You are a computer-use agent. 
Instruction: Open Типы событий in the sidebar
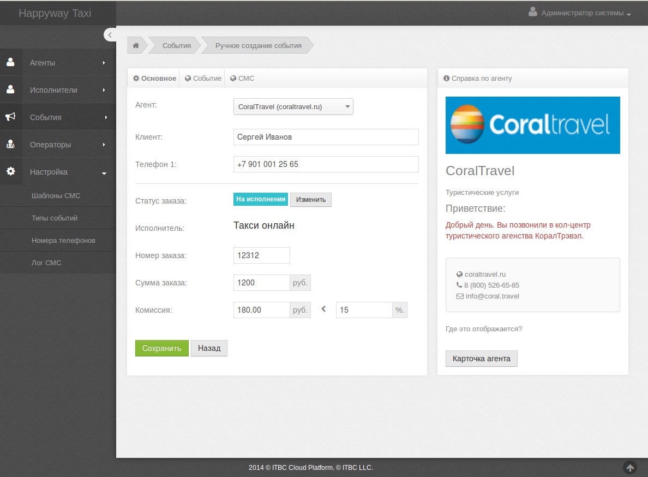pos(55,218)
